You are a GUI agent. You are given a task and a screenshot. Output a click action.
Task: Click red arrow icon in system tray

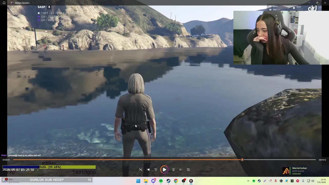pyautogui.click(x=276, y=181)
